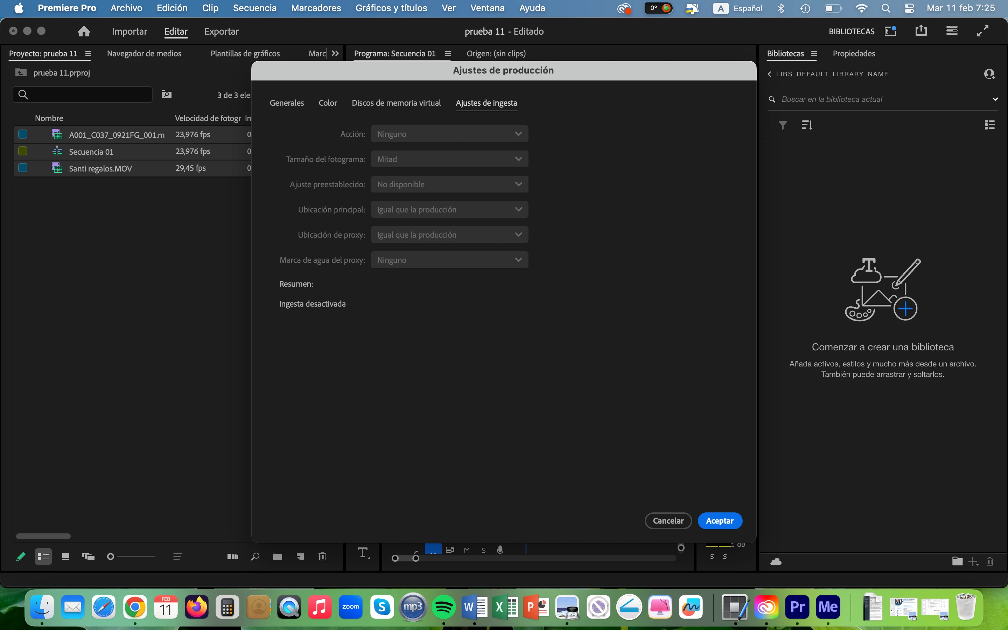Click the add element plus icon in Bibliotecas
This screenshot has width=1008, height=630.
[973, 562]
